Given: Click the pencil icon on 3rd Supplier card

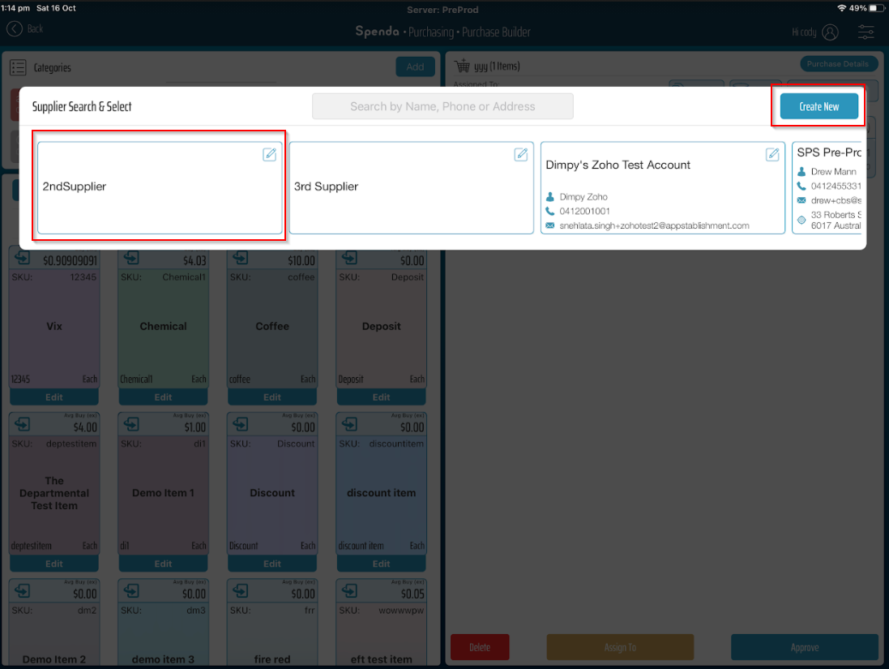Looking at the screenshot, I should [x=521, y=154].
